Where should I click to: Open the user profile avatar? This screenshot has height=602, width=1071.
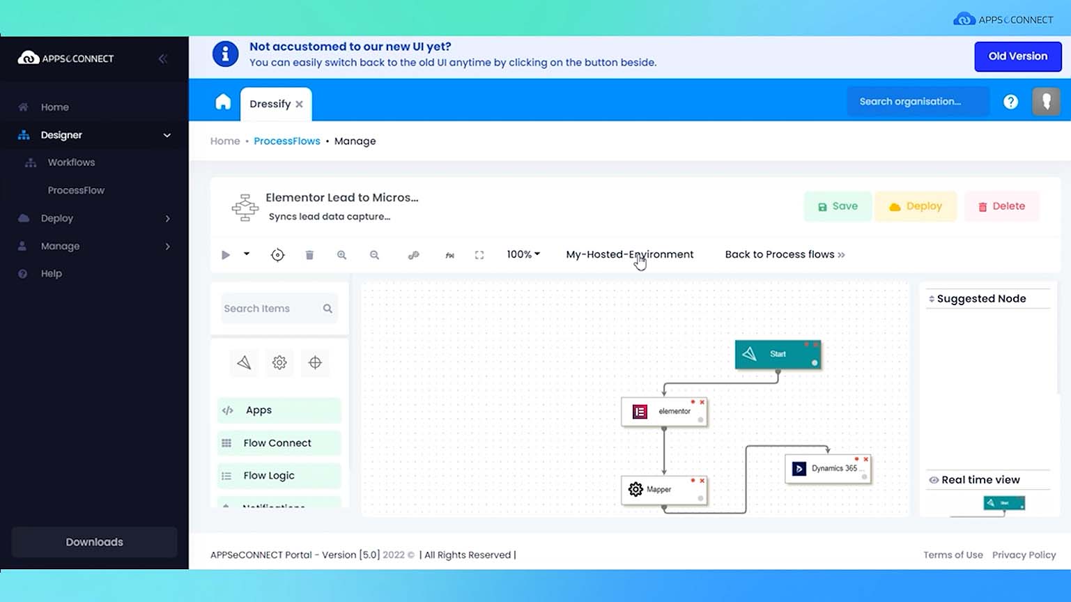(x=1046, y=102)
